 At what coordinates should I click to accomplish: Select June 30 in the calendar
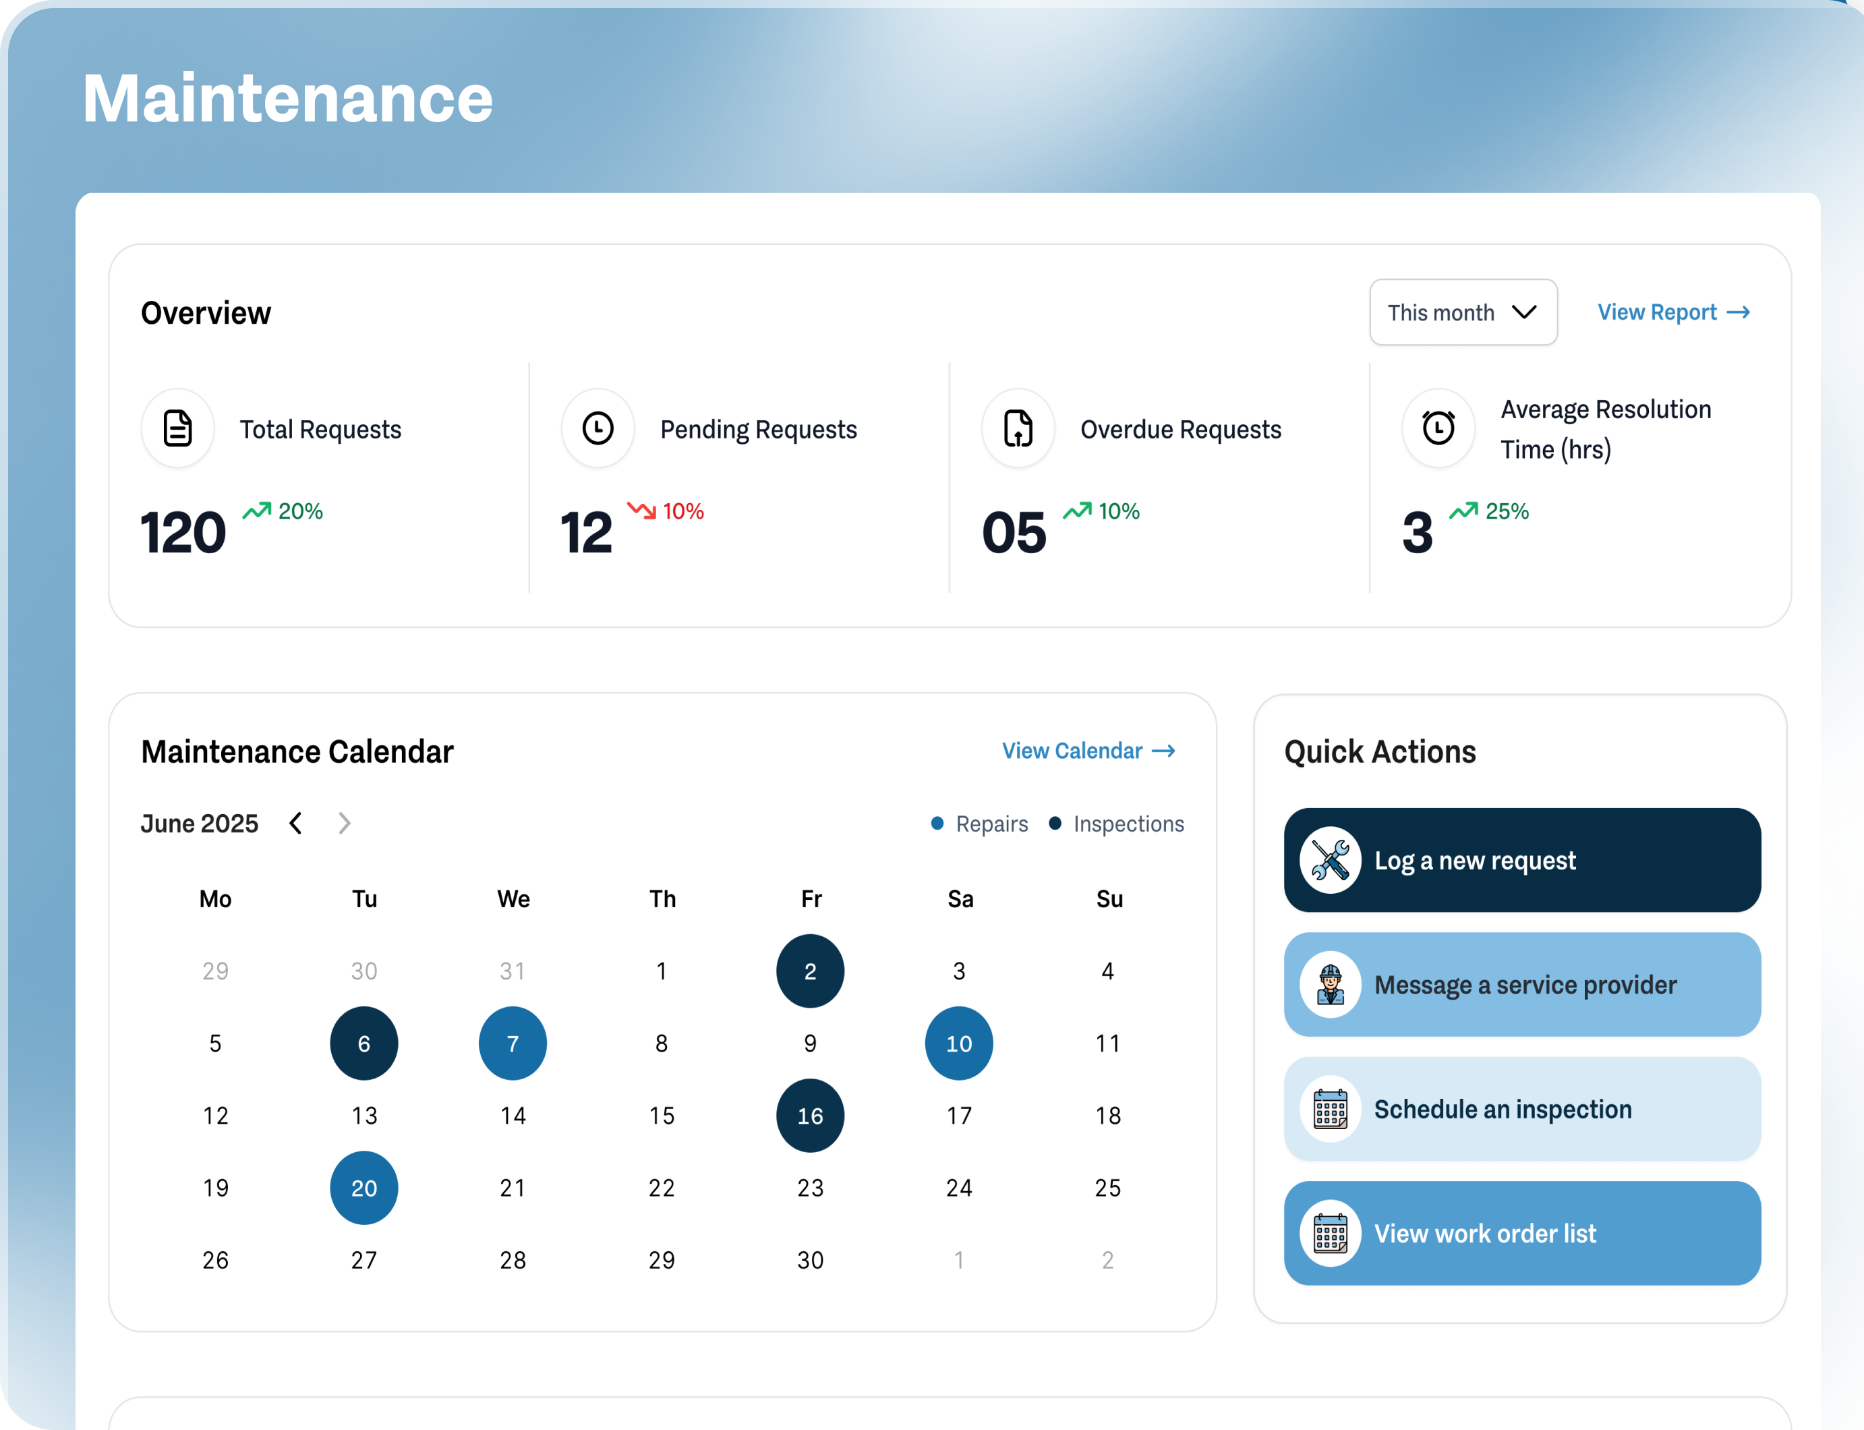coord(811,1261)
